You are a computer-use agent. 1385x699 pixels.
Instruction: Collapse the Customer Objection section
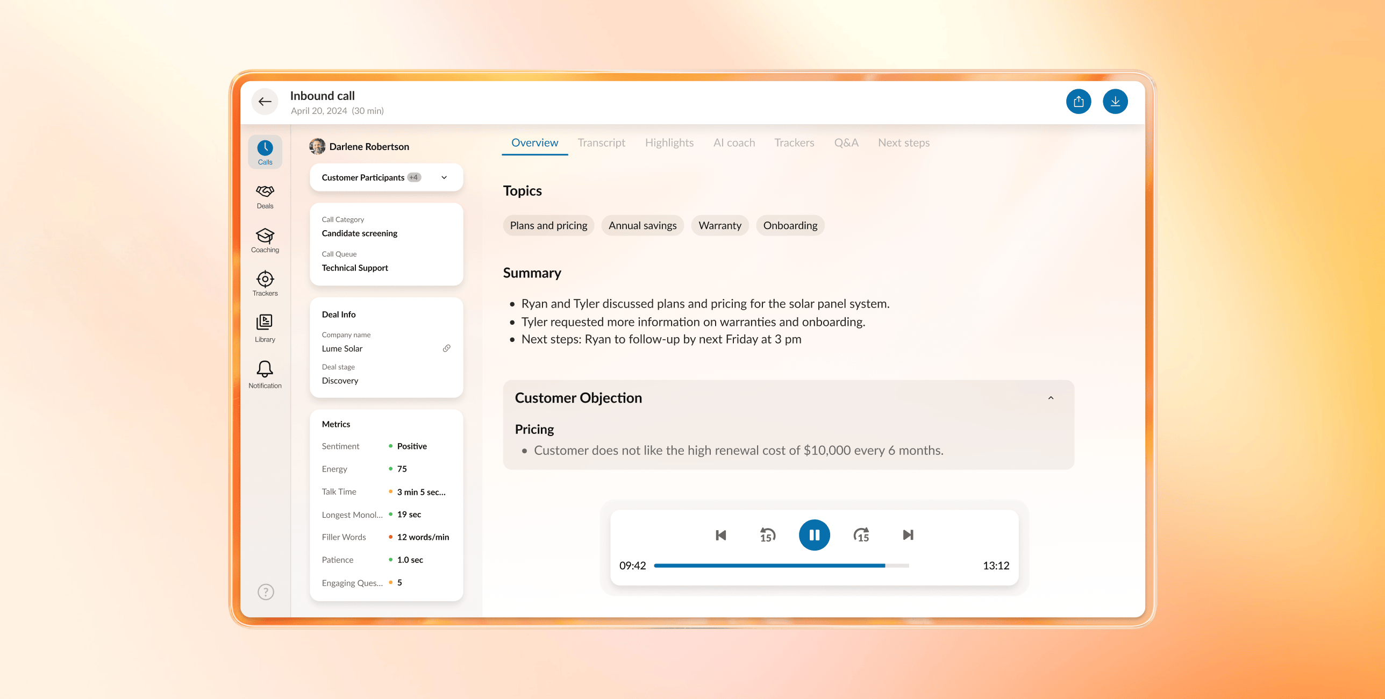tap(1051, 398)
